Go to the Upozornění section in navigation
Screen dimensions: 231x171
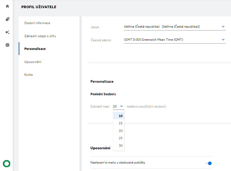(33, 62)
